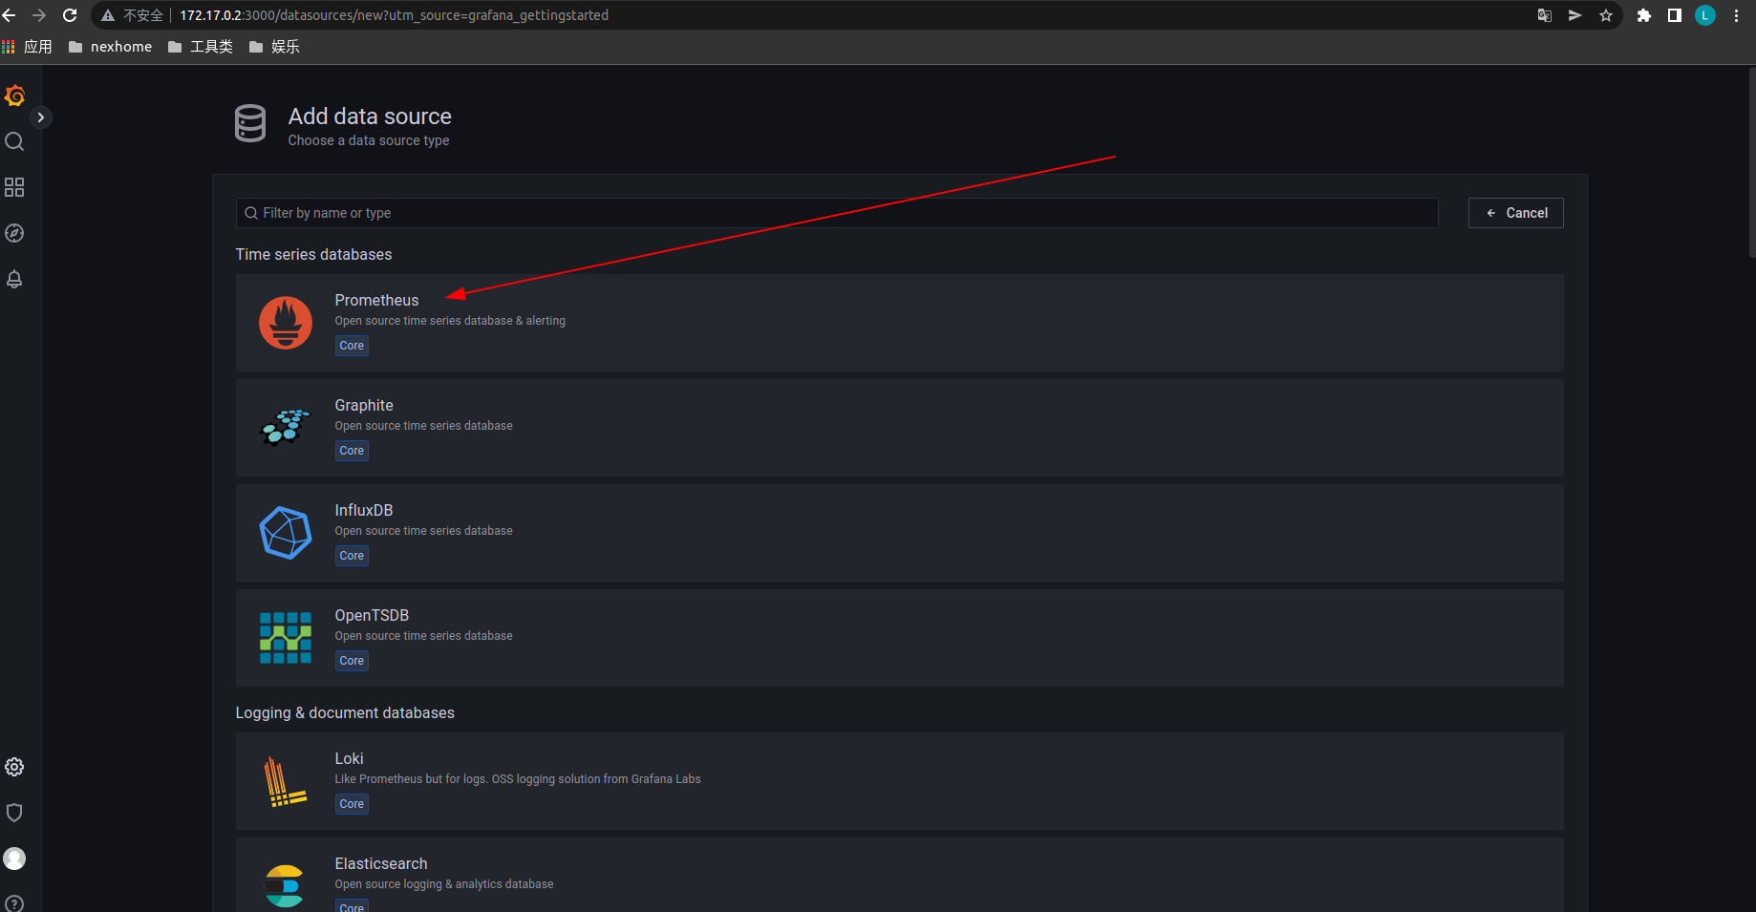This screenshot has height=912, width=1756.
Task: Click the Elasticsearch description text
Action: pyautogui.click(x=444, y=884)
